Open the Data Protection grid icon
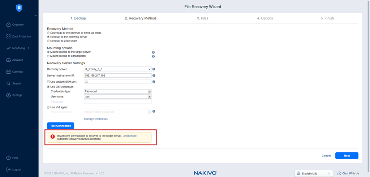Viewport: 370px width, 177px height. (9, 36)
